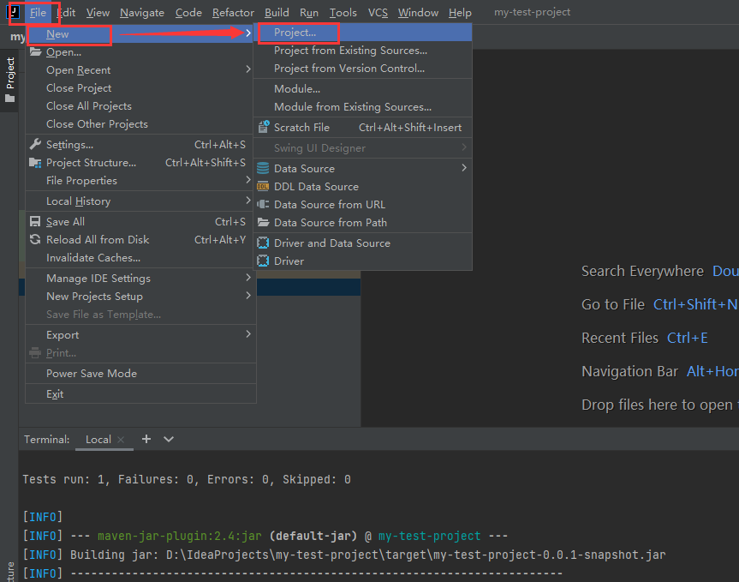The height and width of the screenshot is (582, 739).
Task: Open a new terminal with the plus icon
Action: coord(146,439)
